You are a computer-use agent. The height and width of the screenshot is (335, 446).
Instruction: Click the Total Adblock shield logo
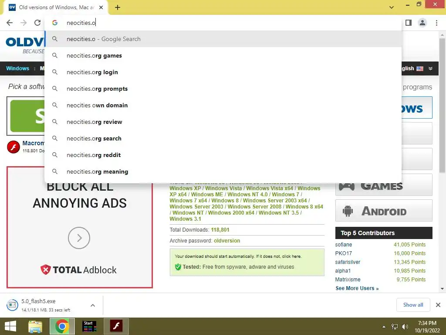click(45, 270)
